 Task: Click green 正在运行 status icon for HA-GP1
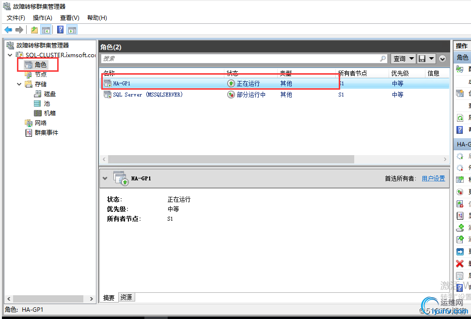[231, 83]
